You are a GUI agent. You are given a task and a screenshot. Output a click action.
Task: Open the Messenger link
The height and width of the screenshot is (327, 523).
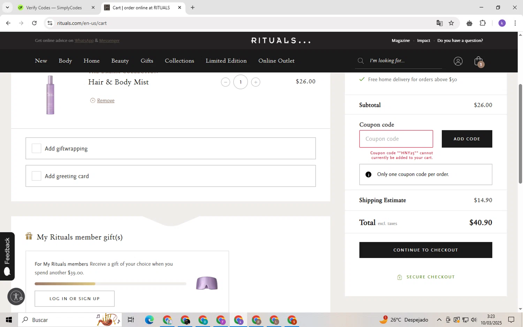point(109,40)
